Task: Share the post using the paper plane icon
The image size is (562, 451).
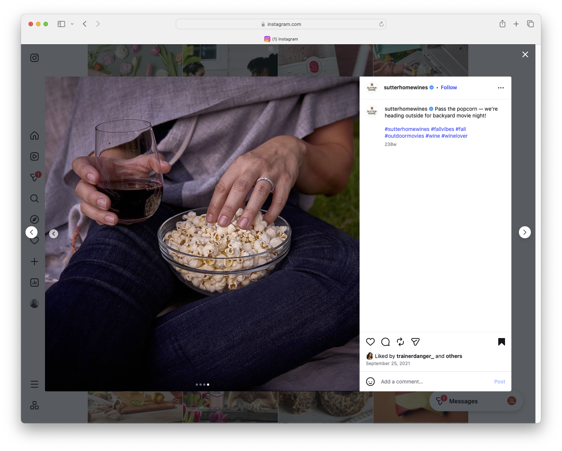Action: pos(415,342)
